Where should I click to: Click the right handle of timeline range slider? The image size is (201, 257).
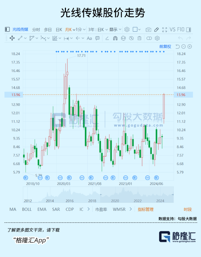click(x=172, y=195)
